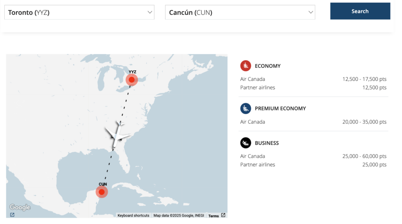The width and height of the screenshot is (402, 224).
Task: Select the CUN red map marker
Action: click(102, 192)
